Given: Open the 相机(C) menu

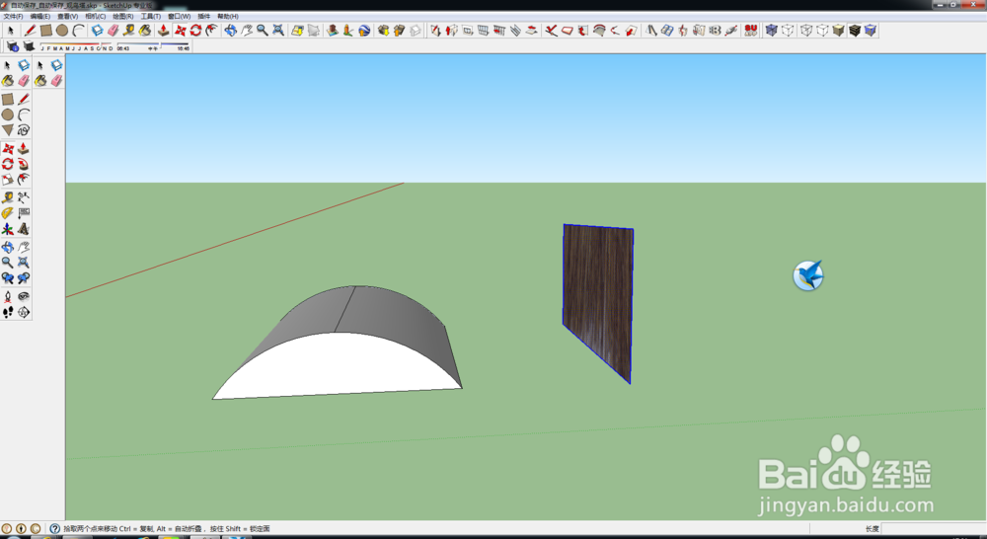Looking at the screenshot, I should [96, 17].
